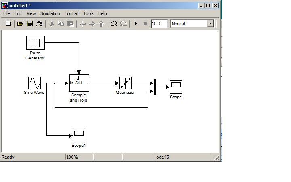The width and height of the screenshot is (291, 182).
Task: Open the Simulation menu
Action: 50,13
